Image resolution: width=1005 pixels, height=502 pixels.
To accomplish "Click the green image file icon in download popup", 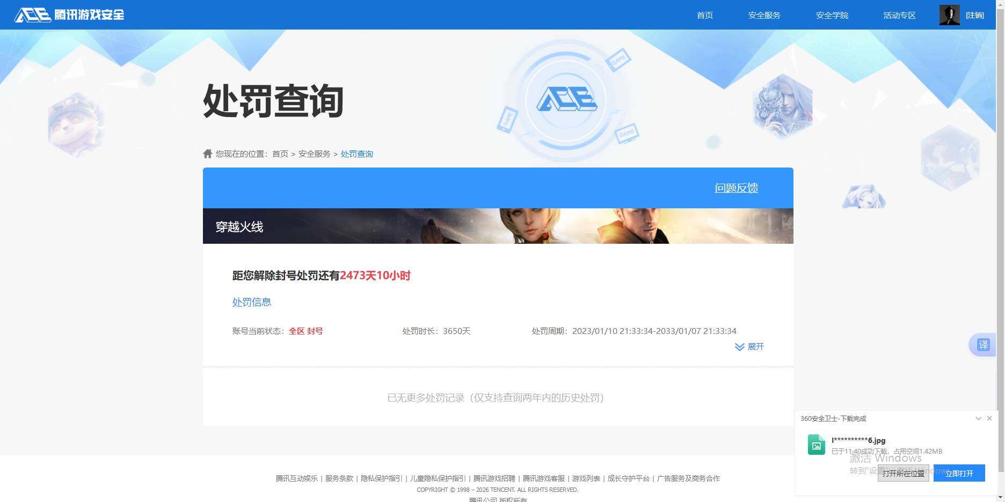I will (x=816, y=445).
